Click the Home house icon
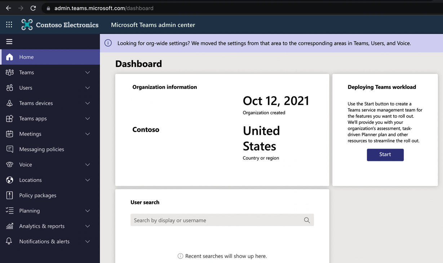 [10, 57]
